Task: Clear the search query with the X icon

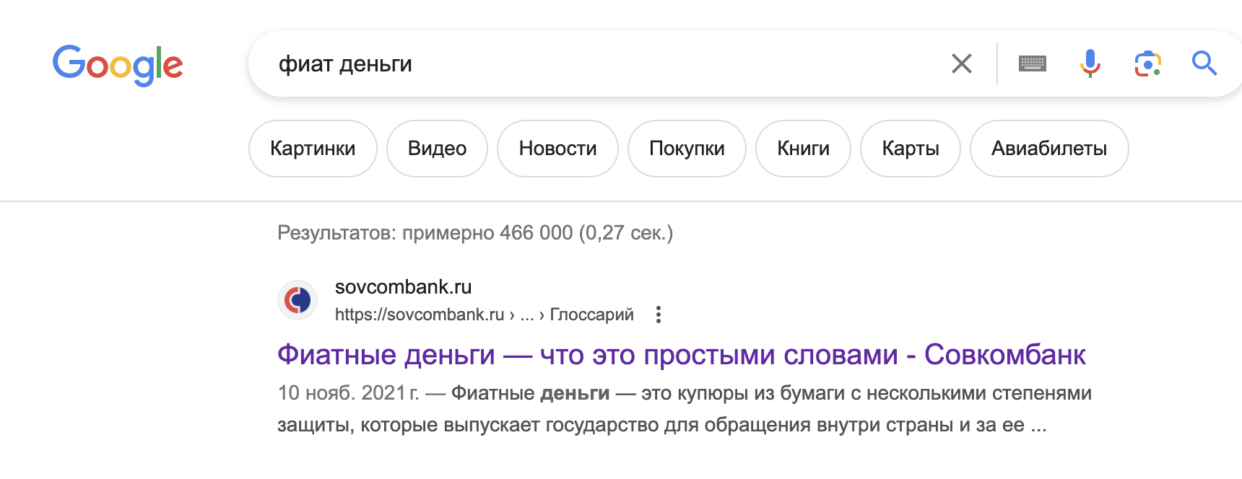Action: pos(962,63)
